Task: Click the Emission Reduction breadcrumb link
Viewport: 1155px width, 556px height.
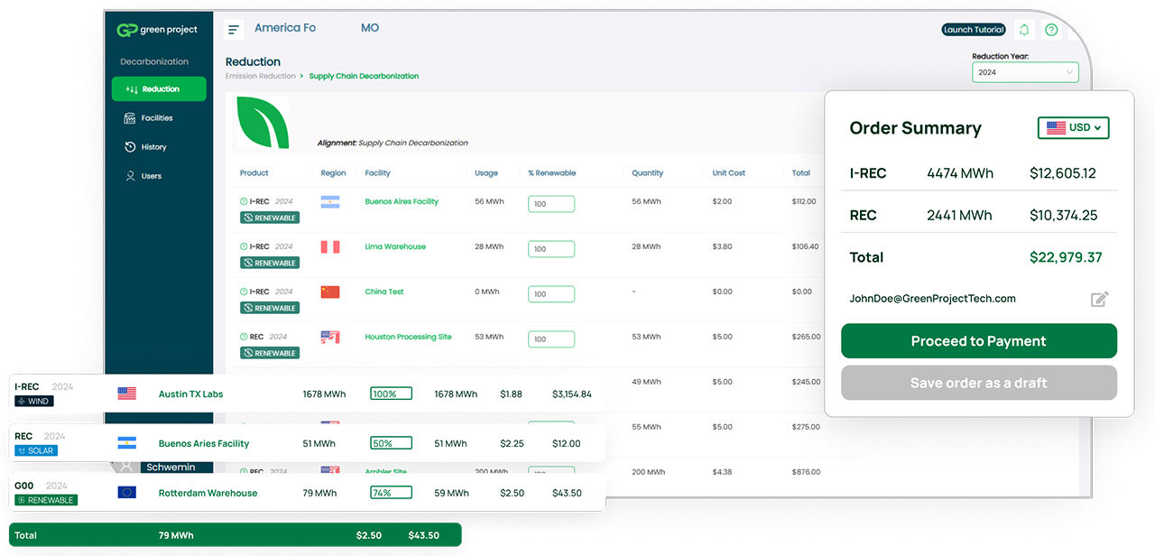Action: click(x=260, y=77)
